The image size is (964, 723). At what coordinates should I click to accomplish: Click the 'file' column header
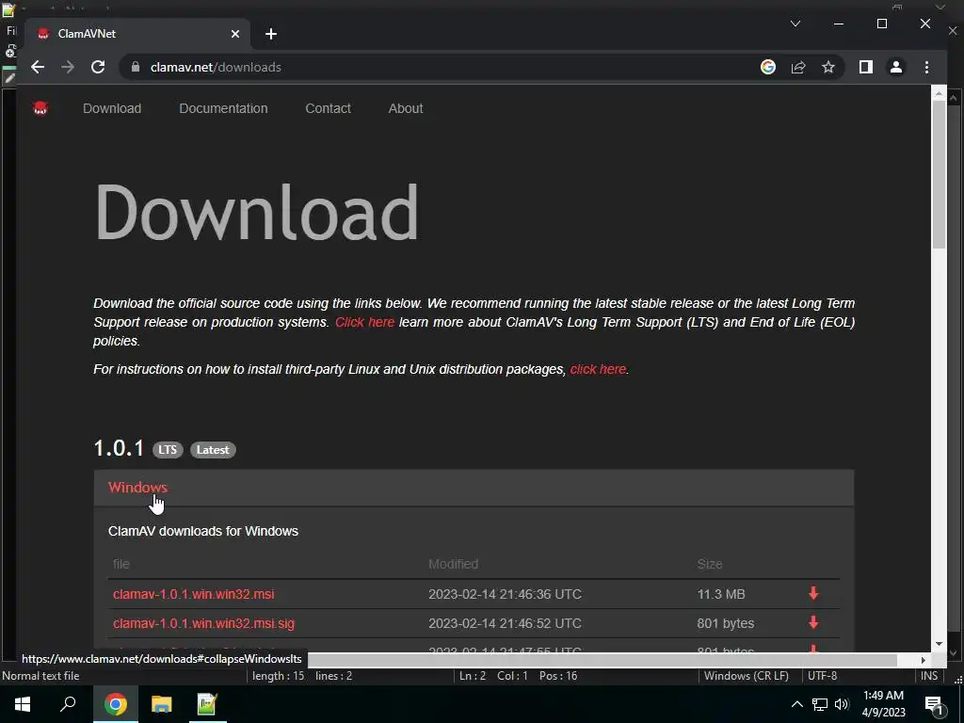(121, 564)
